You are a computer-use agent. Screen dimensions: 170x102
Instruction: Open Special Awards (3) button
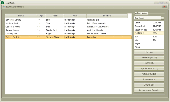(x=149, y=68)
